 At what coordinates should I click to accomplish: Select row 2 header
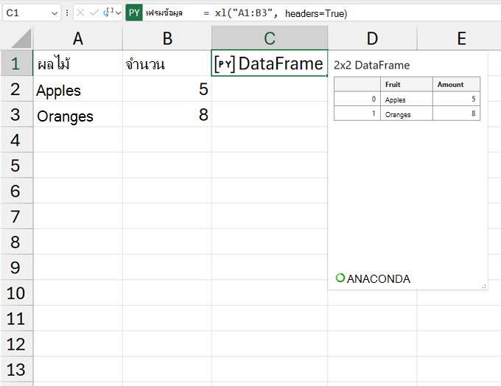[17, 89]
